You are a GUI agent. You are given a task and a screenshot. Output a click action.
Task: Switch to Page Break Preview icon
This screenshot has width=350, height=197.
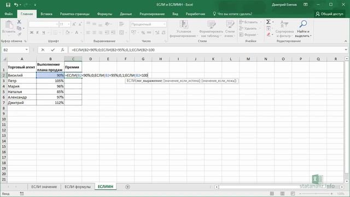coord(293,194)
